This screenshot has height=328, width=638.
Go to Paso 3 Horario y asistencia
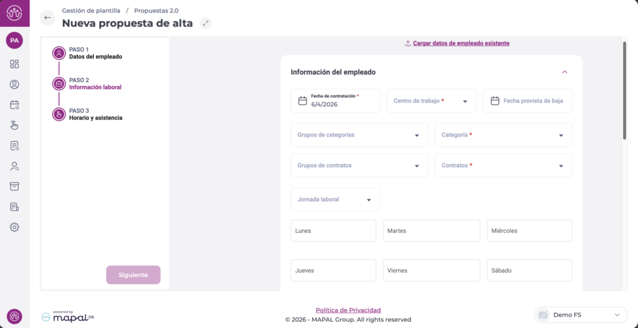95,114
